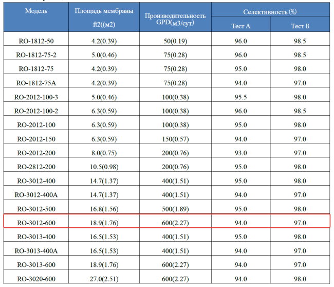Click the highlighted RO-3012-600 model cell
The width and height of the screenshot is (334, 287).
tap(36, 223)
